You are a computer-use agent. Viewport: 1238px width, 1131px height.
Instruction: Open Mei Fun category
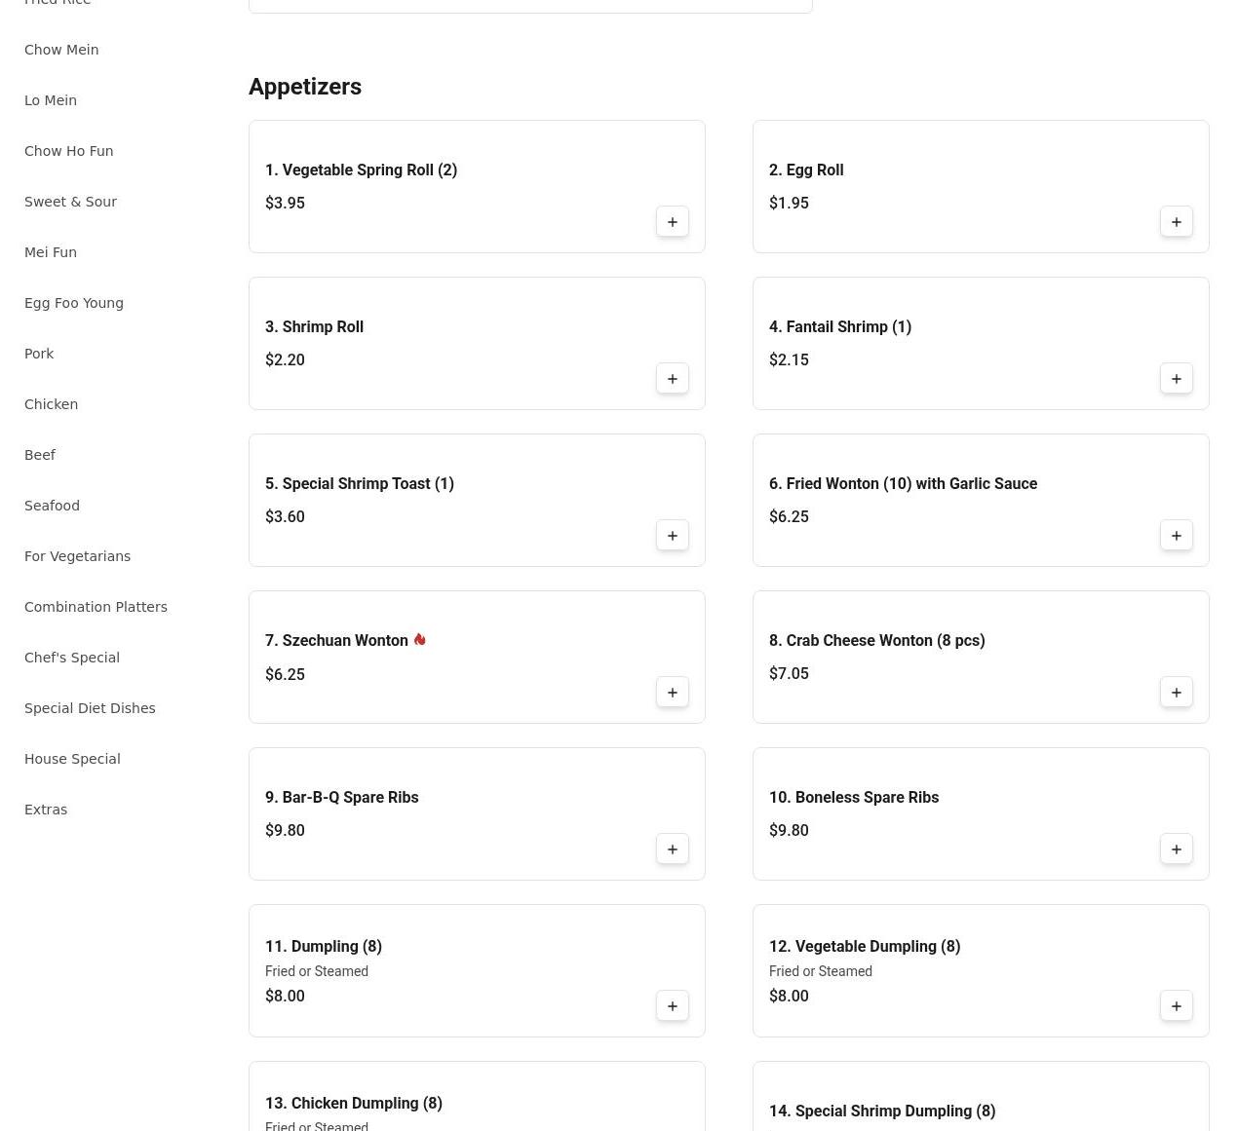(x=51, y=252)
